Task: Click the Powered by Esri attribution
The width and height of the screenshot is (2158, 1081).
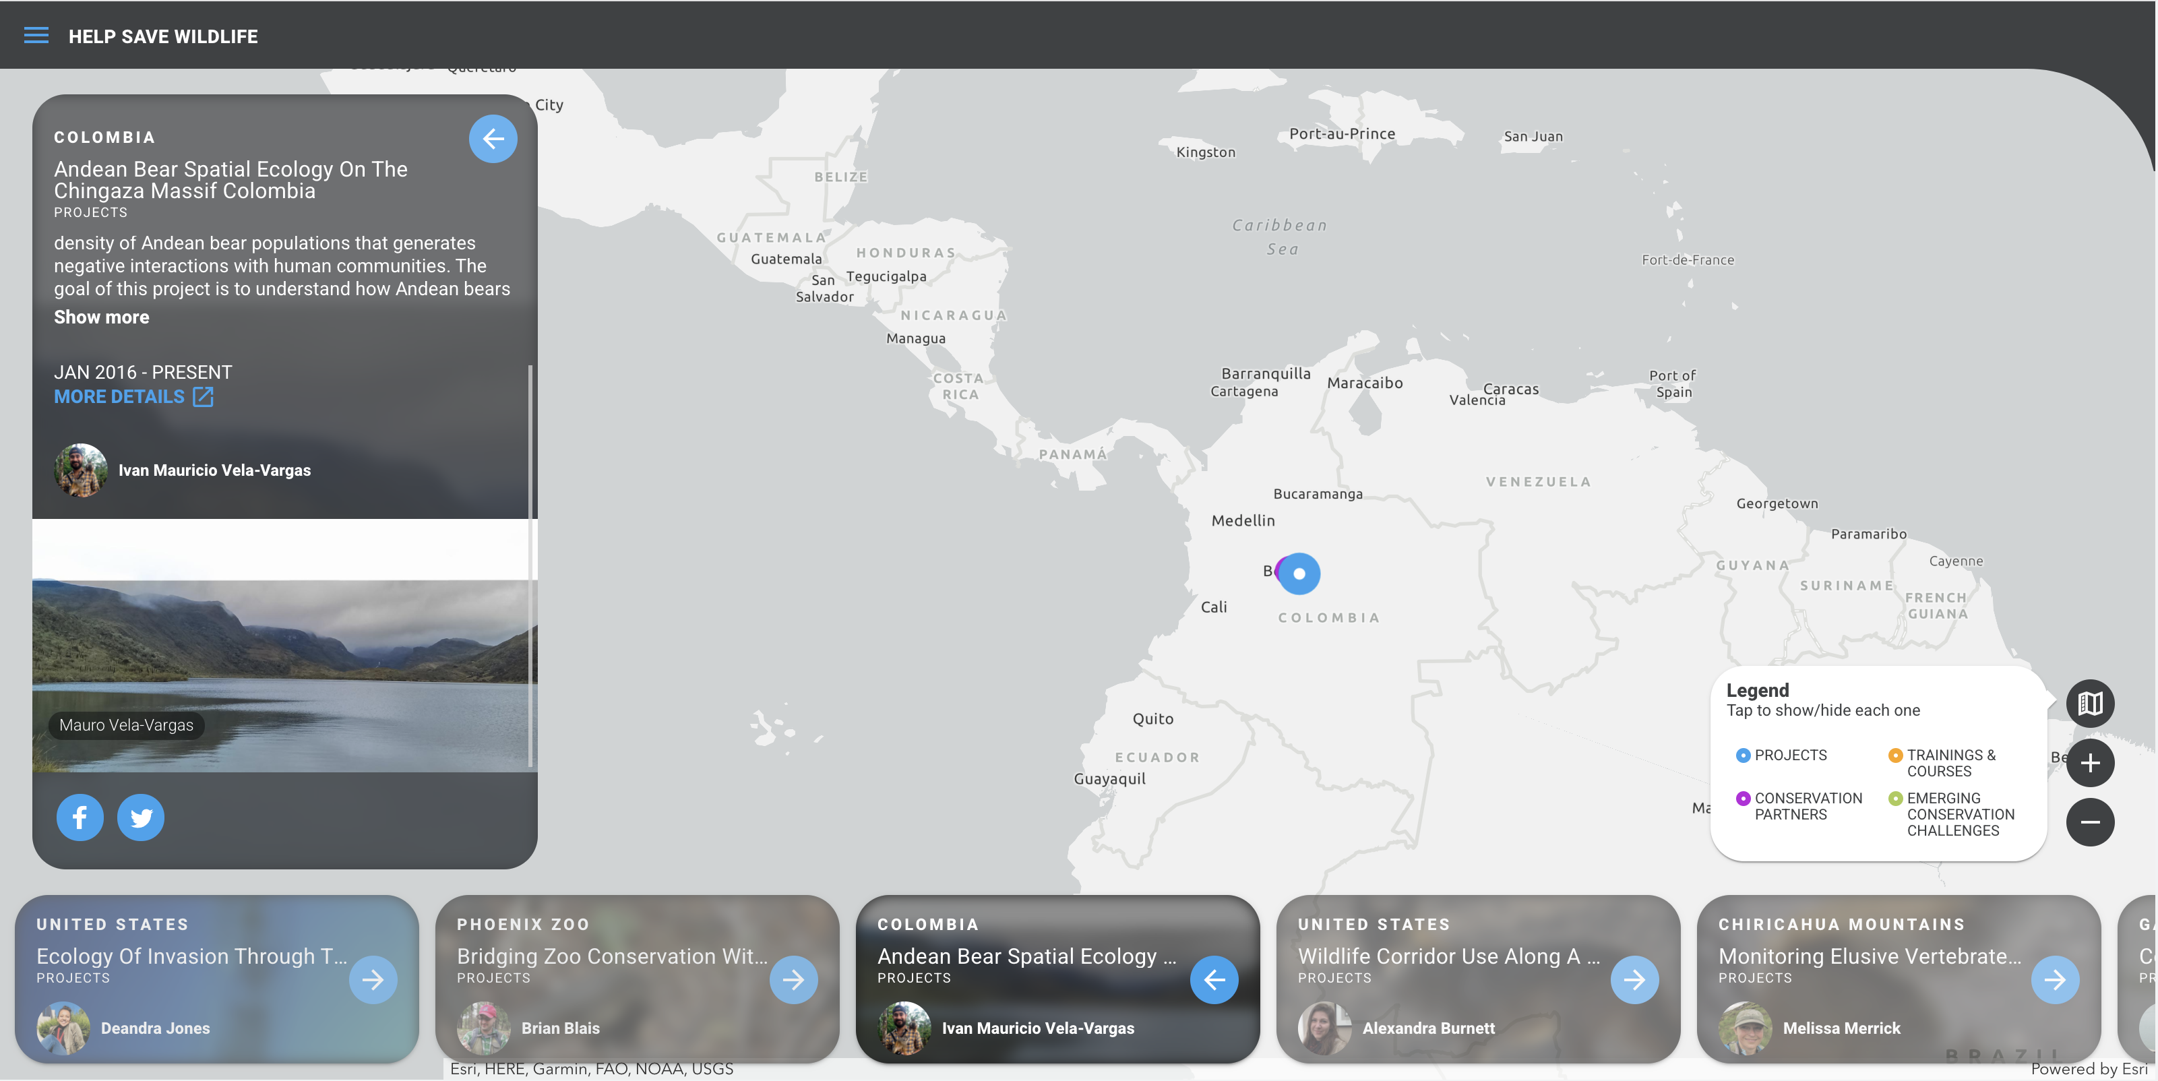Action: click(x=2089, y=1070)
